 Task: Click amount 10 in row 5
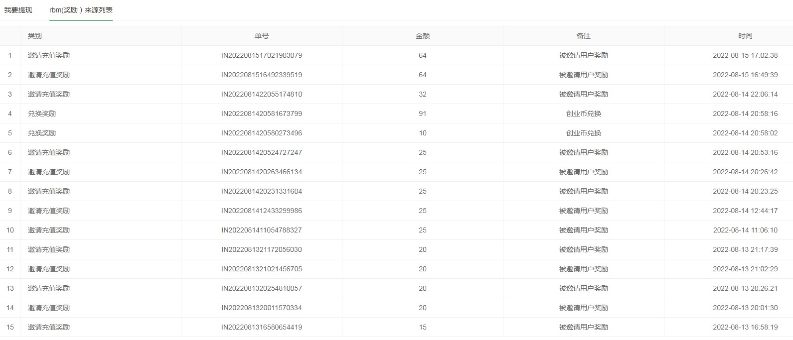tap(423, 133)
